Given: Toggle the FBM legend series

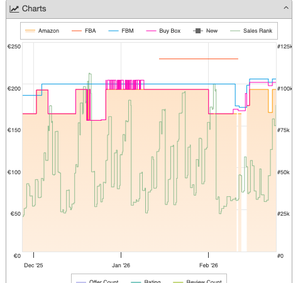Looking at the screenshot, I should pyautogui.click(x=121, y=31).
